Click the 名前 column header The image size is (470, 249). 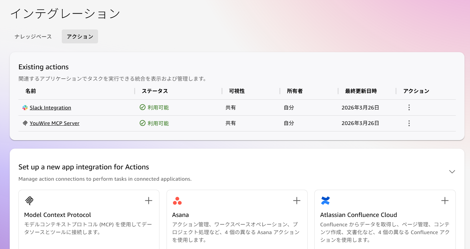pyautogui.click(x=31, y=91)
